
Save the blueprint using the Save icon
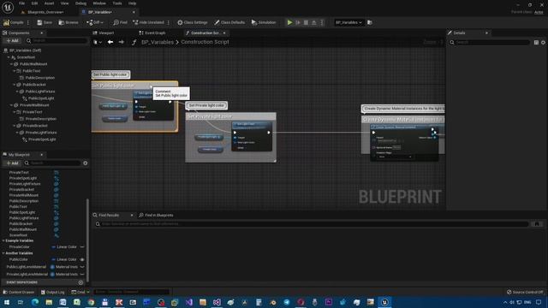[45, 22]
